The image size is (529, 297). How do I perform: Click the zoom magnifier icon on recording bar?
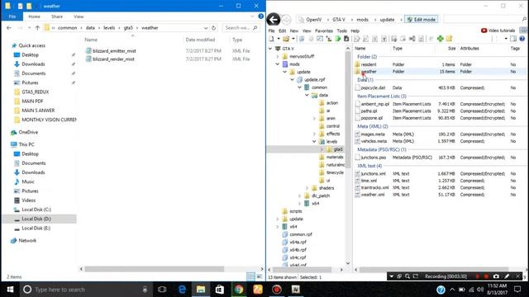pyautogui.click(x=407, y=276)
